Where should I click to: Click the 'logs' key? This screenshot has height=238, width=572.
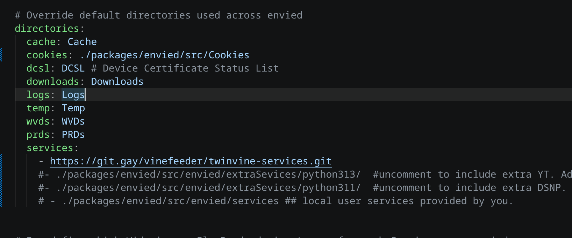(38, 95)
